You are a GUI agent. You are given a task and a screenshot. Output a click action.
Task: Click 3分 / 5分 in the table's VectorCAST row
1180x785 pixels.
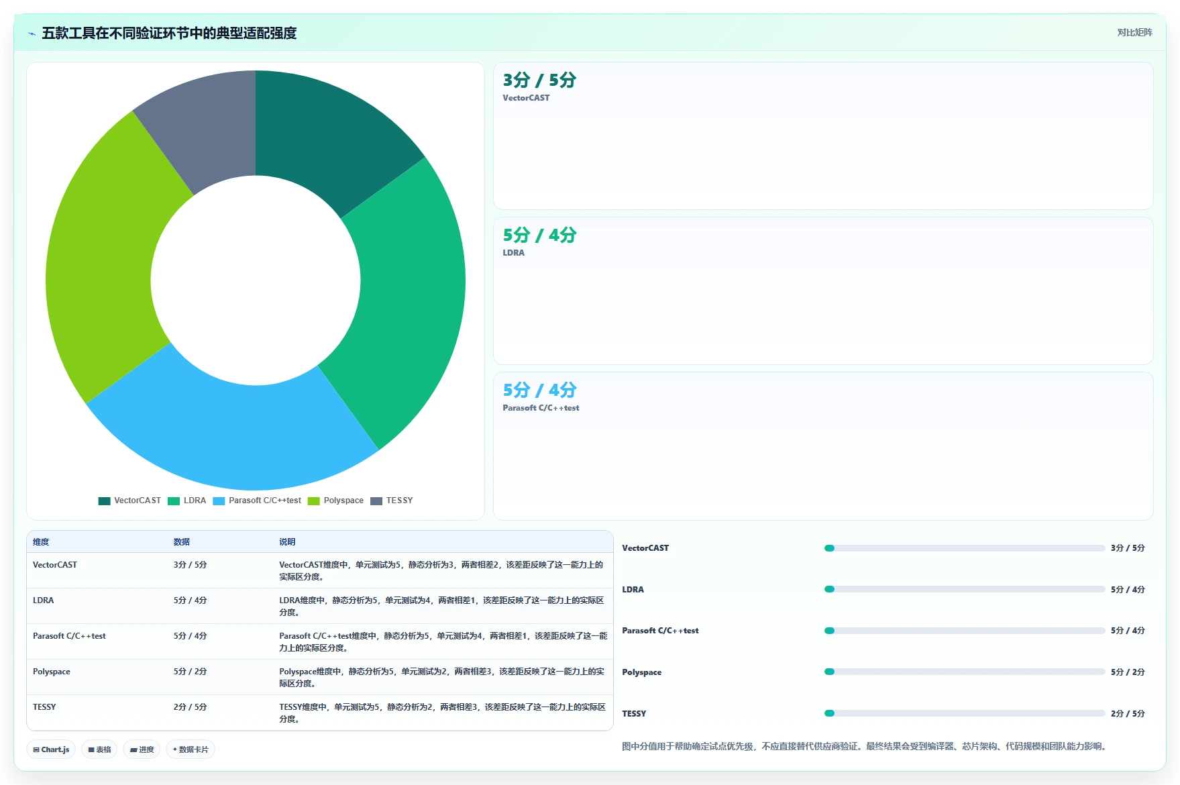190,565
